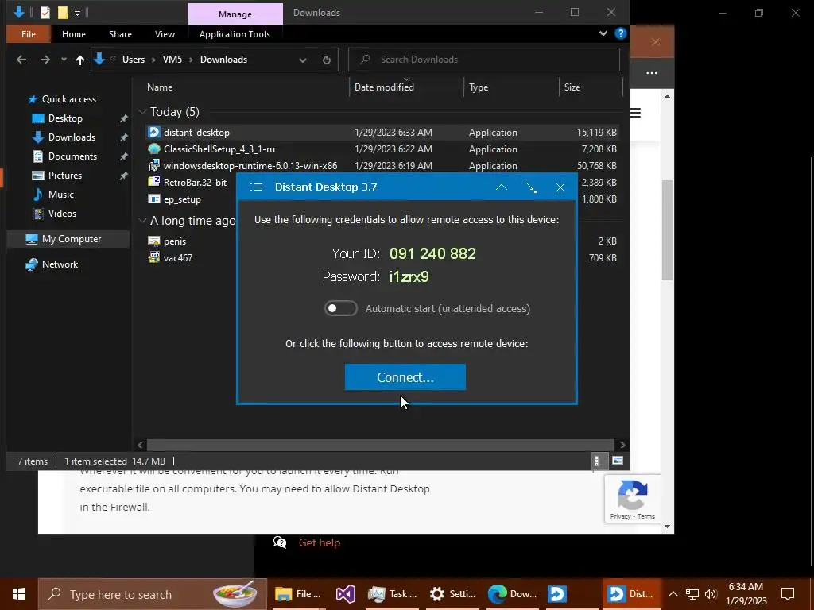The width and height of the screenshot is (814, 610).
Task: Open the View ribbon tab
Action: click(165, 34)
